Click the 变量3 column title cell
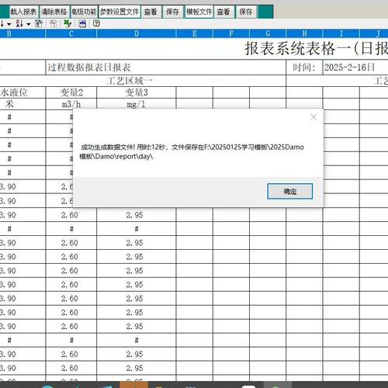388x388 pixels. tap(137, 92)
